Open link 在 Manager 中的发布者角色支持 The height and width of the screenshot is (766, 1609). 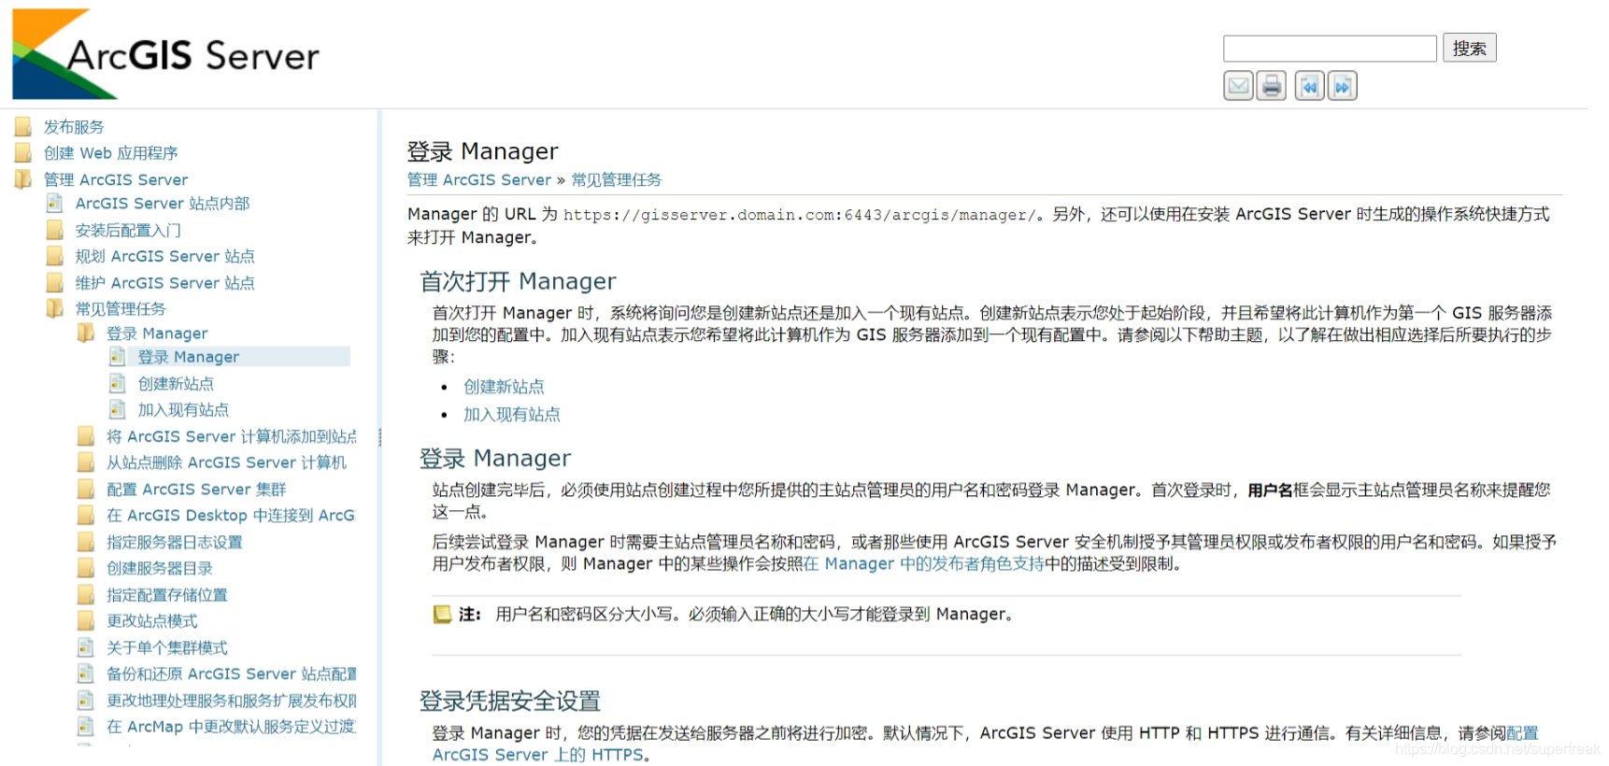(924, 564)
